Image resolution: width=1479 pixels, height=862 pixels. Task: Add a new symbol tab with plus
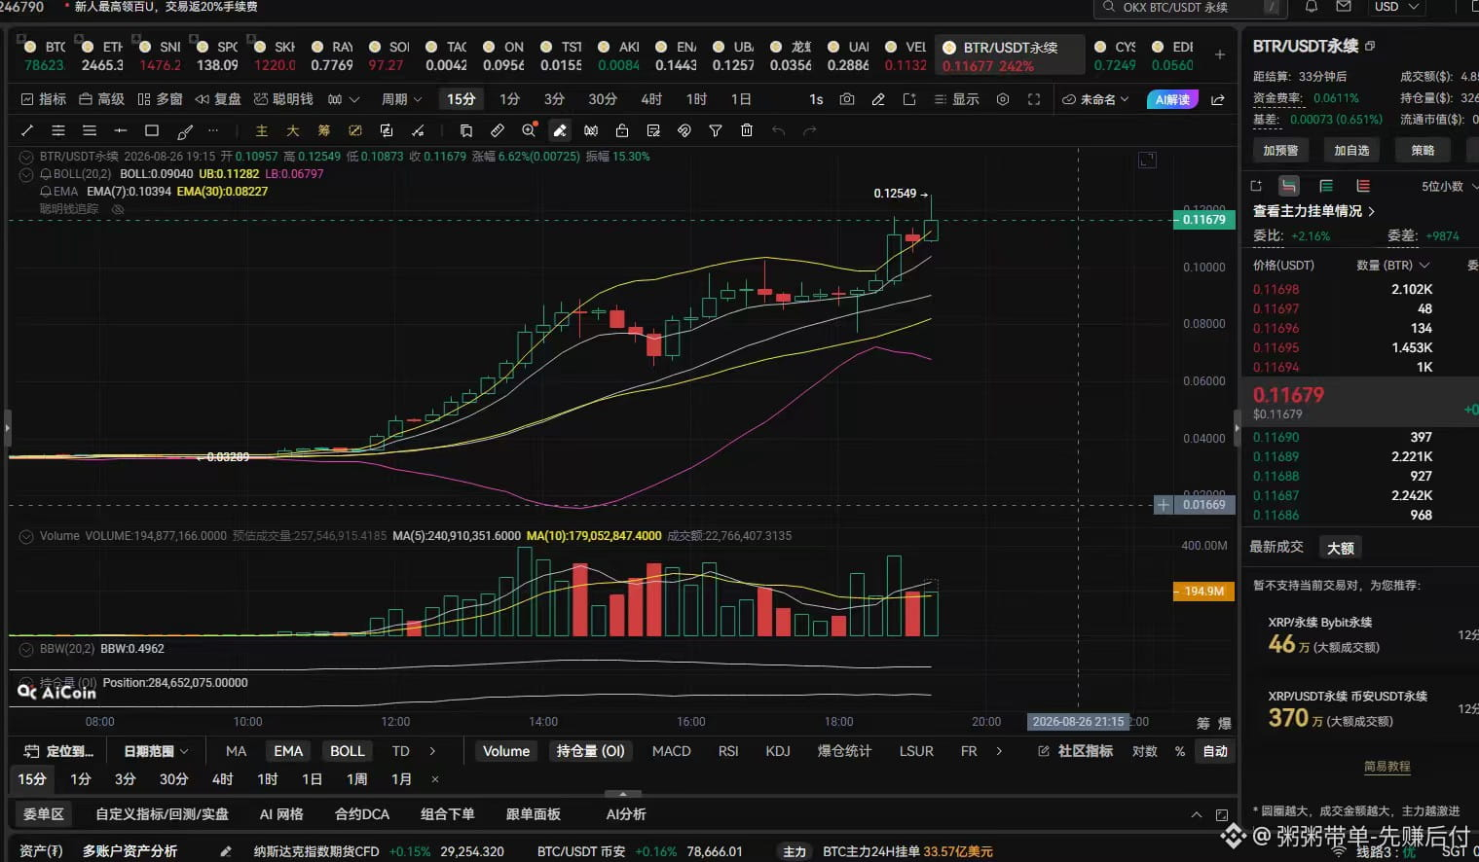coord(1220,54)
